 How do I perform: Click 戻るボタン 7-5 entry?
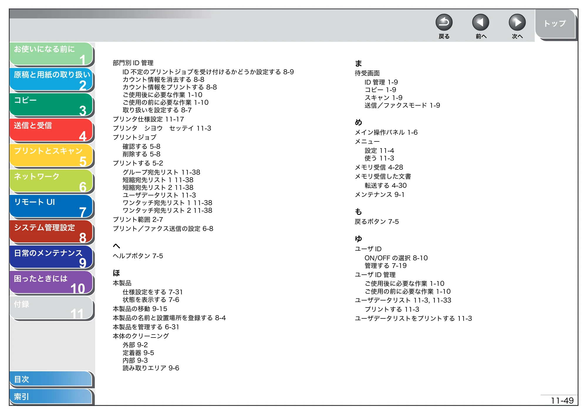[377, 222]
